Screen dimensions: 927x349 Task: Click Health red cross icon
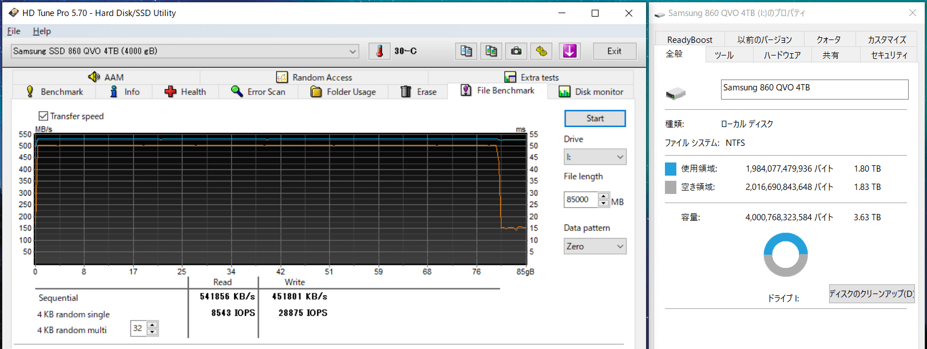(170, 92)
